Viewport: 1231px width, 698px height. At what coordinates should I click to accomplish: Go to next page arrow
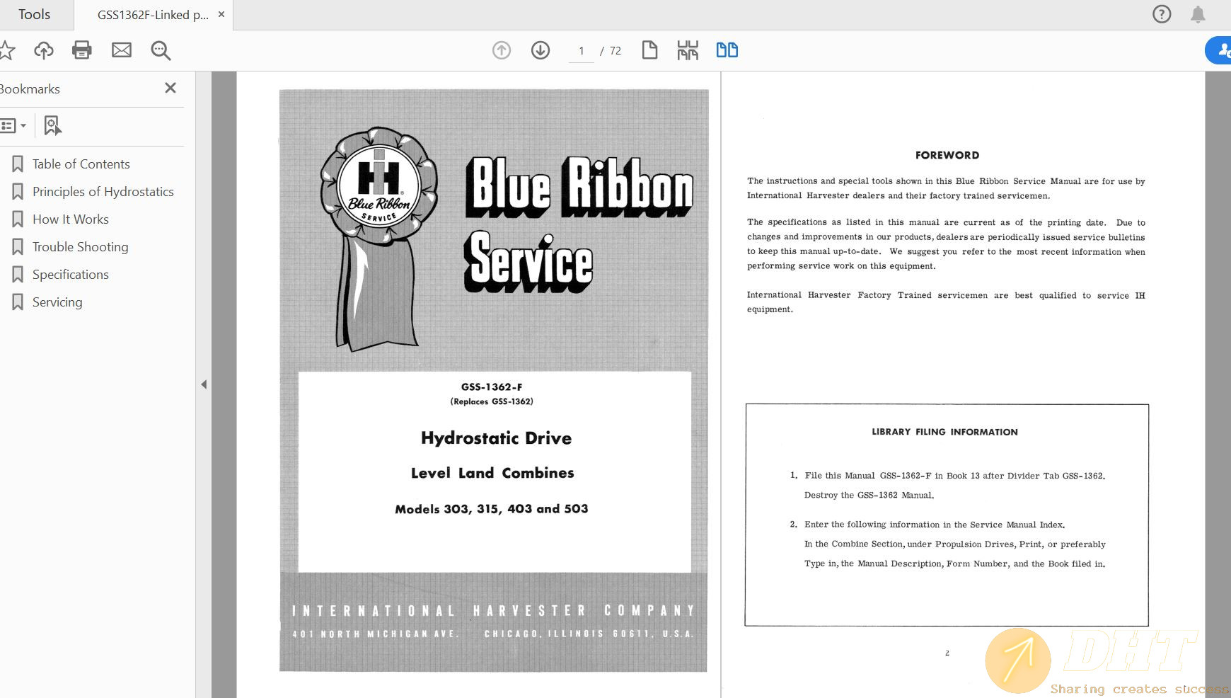point(541,50)
